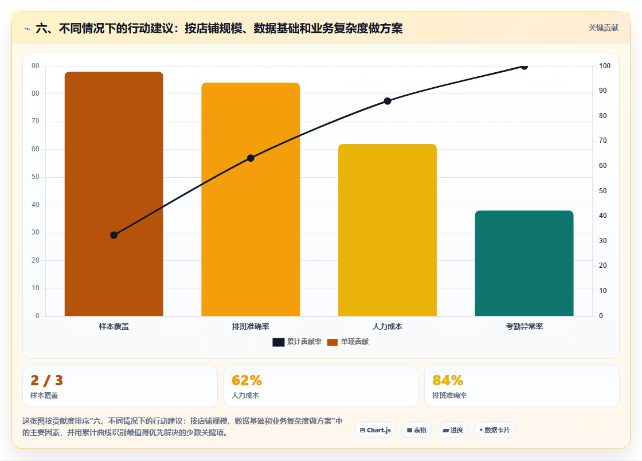Screen dimensions: 642x461
Task: Open the 84% 排班准确率 data card
Action: click(522, 386)
